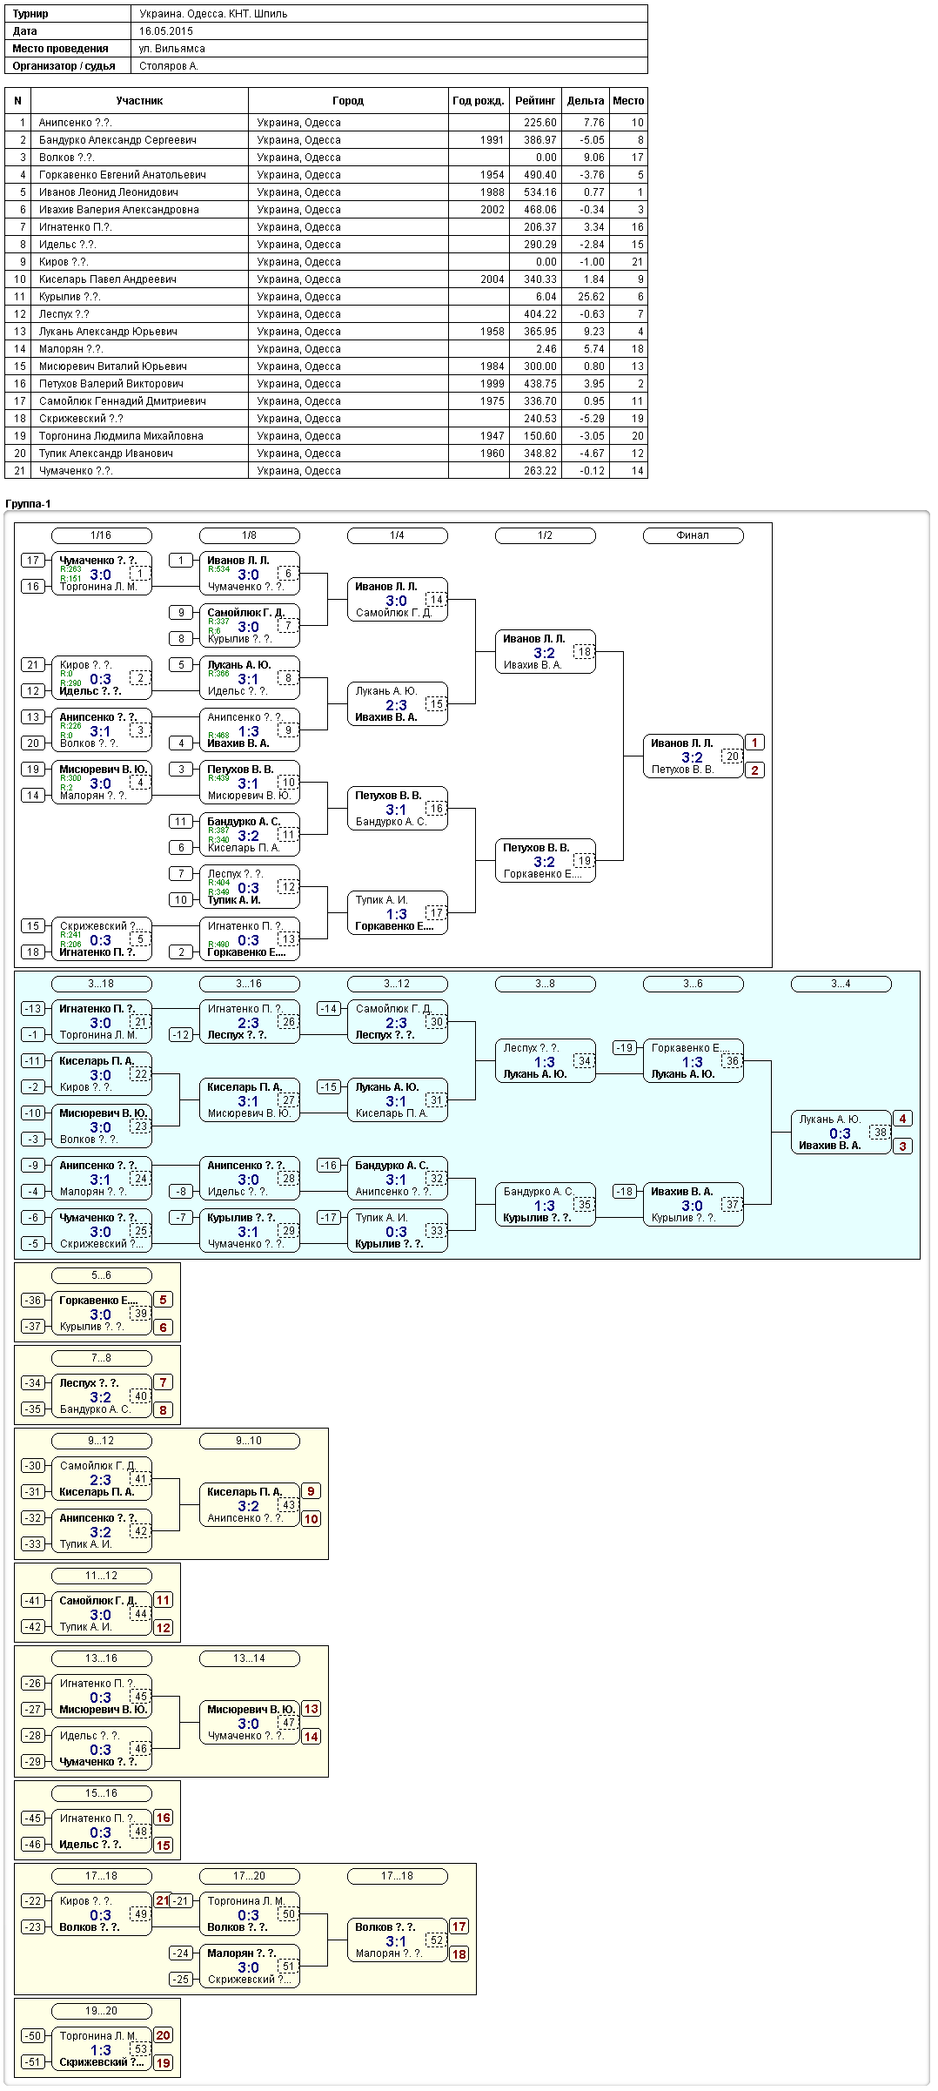Click the 'Город' column header
938x2091 pixels.
348,101
